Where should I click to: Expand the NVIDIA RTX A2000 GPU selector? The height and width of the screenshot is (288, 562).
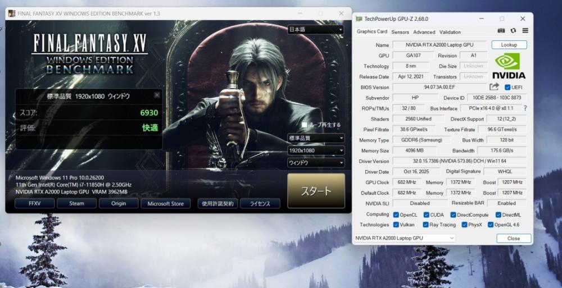[404, 238]
